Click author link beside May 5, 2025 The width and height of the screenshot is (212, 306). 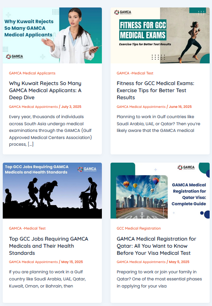tap(141, 262)
